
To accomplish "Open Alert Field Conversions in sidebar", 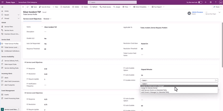I will [12, 82].
